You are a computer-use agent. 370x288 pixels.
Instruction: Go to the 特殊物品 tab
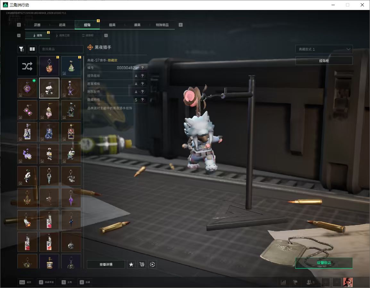point(162,25)
